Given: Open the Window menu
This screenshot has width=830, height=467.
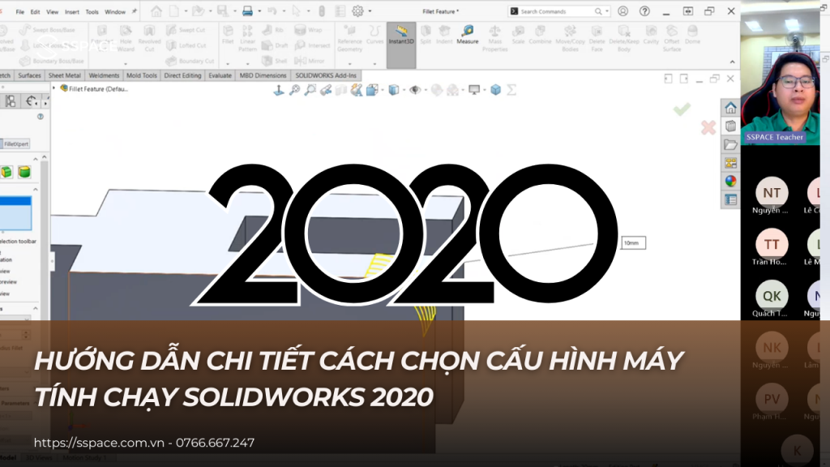Looking at the screenshot, I should tap(115, 11).
